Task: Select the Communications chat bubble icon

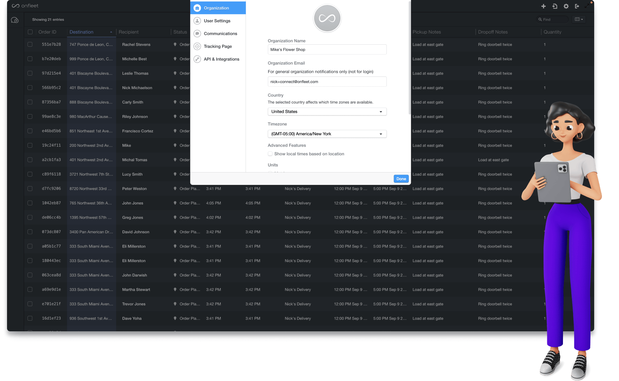Action: 197,34
